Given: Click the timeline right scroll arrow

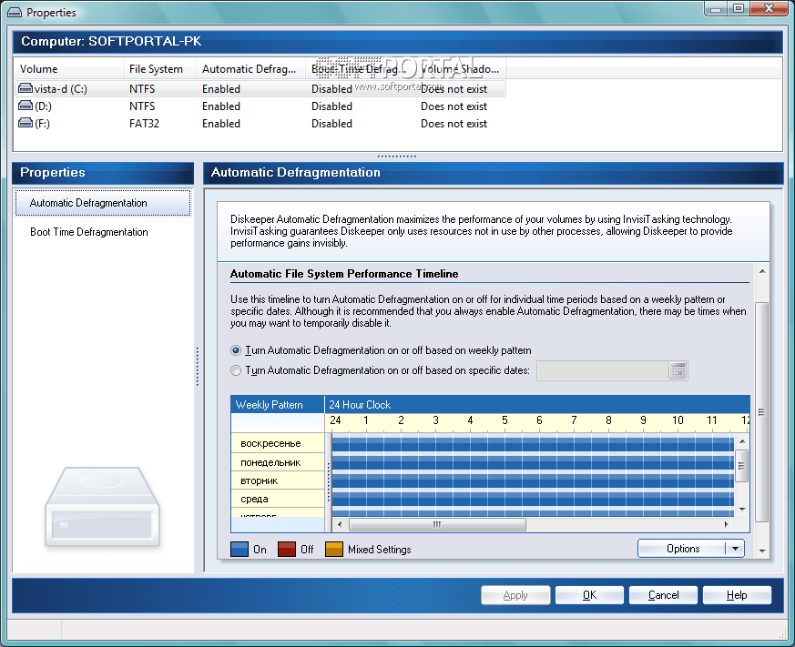Looking at the screenshot, I should click(726, 524).
